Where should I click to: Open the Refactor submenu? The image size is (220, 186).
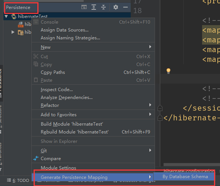pyautogui.click(x=93, y=105)
